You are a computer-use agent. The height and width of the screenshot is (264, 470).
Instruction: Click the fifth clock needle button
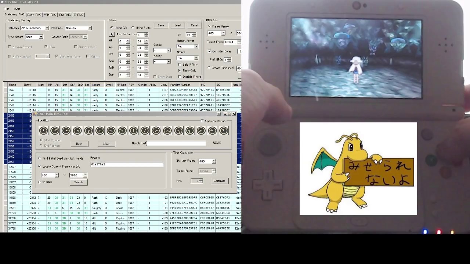tap(88, 131)
